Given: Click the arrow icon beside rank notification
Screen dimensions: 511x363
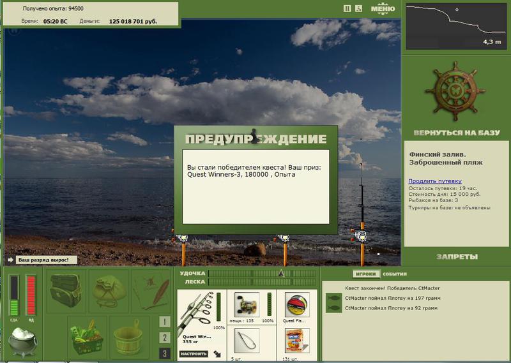Looking at the screenshot, I should point(10,260).
